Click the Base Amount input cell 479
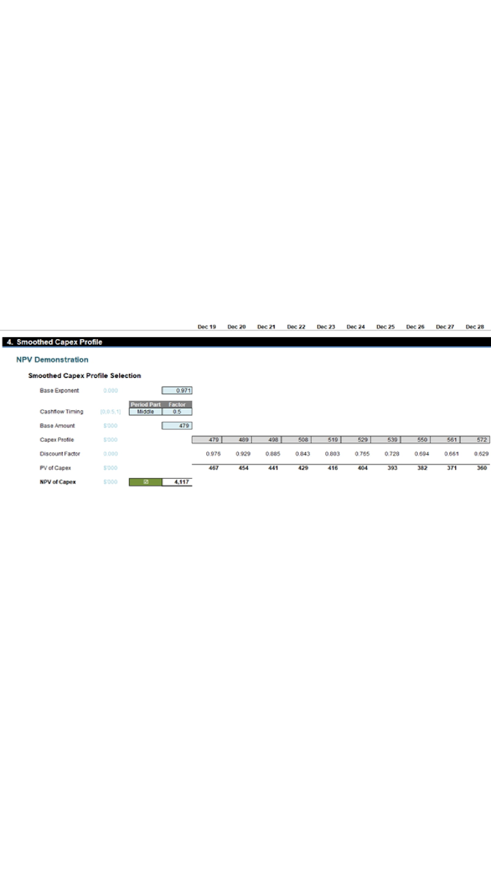 tap(177, 426)
